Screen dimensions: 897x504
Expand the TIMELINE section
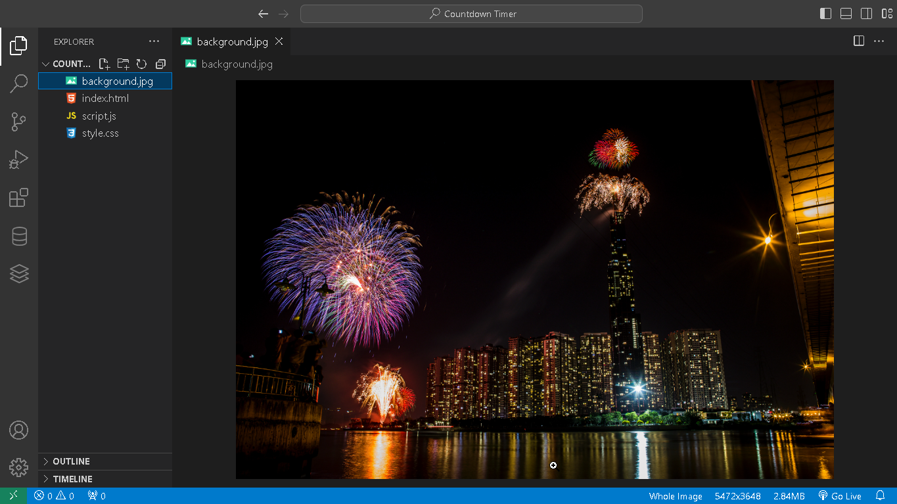72,479
